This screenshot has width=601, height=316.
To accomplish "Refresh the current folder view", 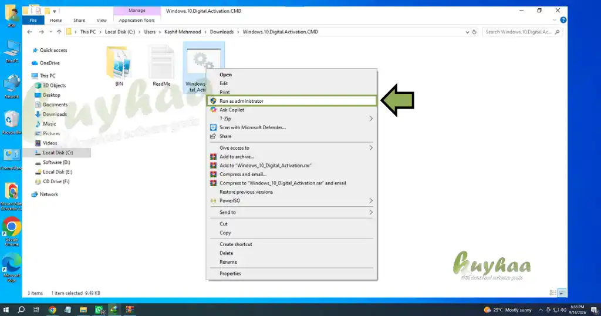I will (x=474, y=32).
